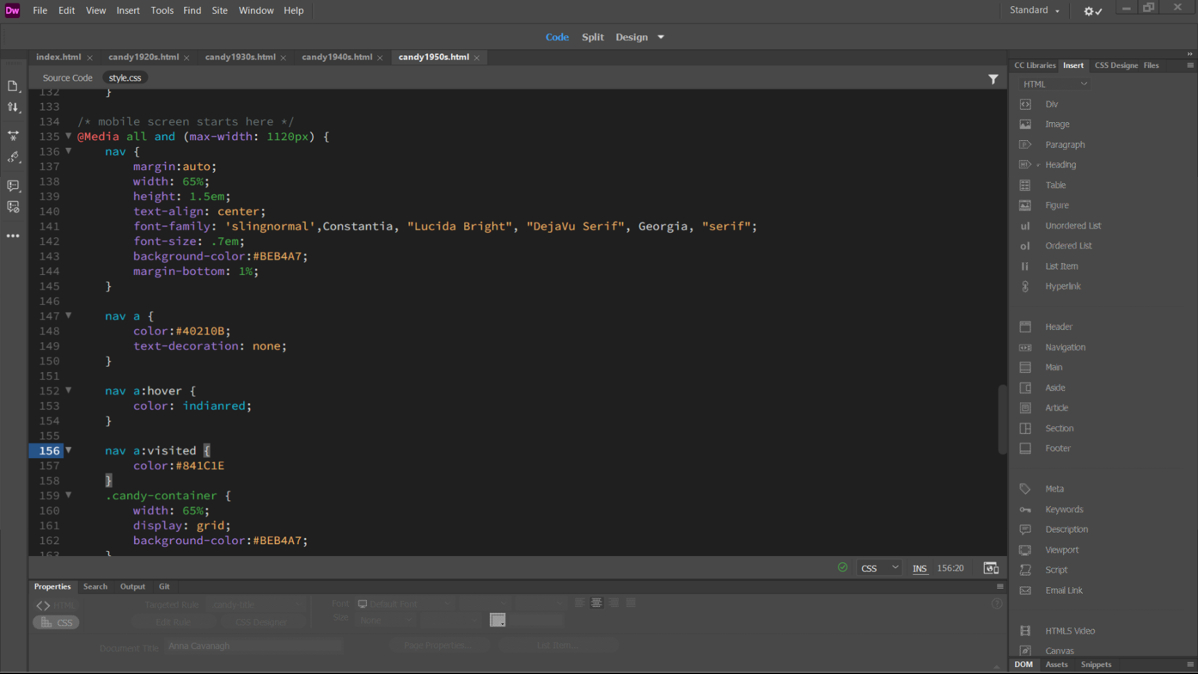1198x674 pixels.
Task: Insert an Image element
Action: (x=1057, y=124)
